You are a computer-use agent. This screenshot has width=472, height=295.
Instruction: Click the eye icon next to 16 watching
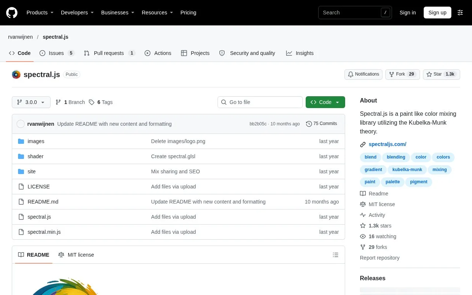pyautogui.click(x=363, y=236)
